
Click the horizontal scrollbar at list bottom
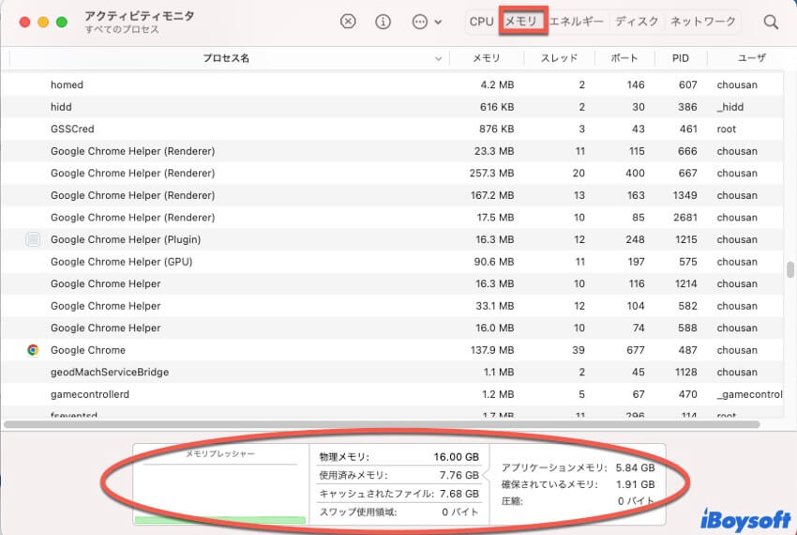382,424
